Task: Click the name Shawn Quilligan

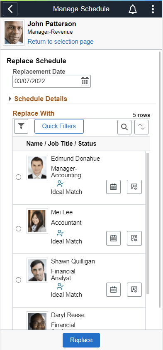Action: 73,261
